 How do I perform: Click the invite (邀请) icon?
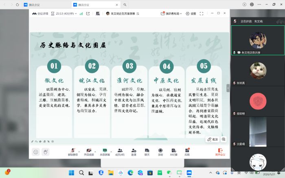pyautogui.click(x=134, y=151)
